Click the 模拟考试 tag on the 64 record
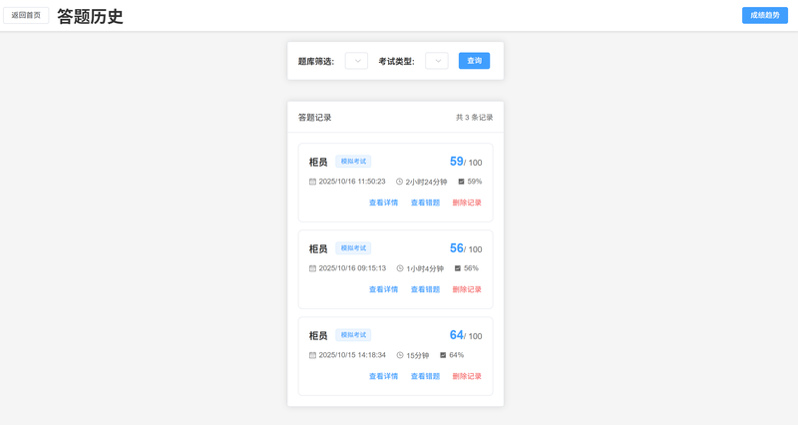This screenshot has height=425, width=798. (353, 335)
